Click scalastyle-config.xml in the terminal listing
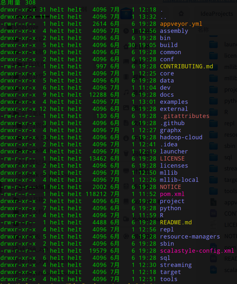 tap(197, 251)
